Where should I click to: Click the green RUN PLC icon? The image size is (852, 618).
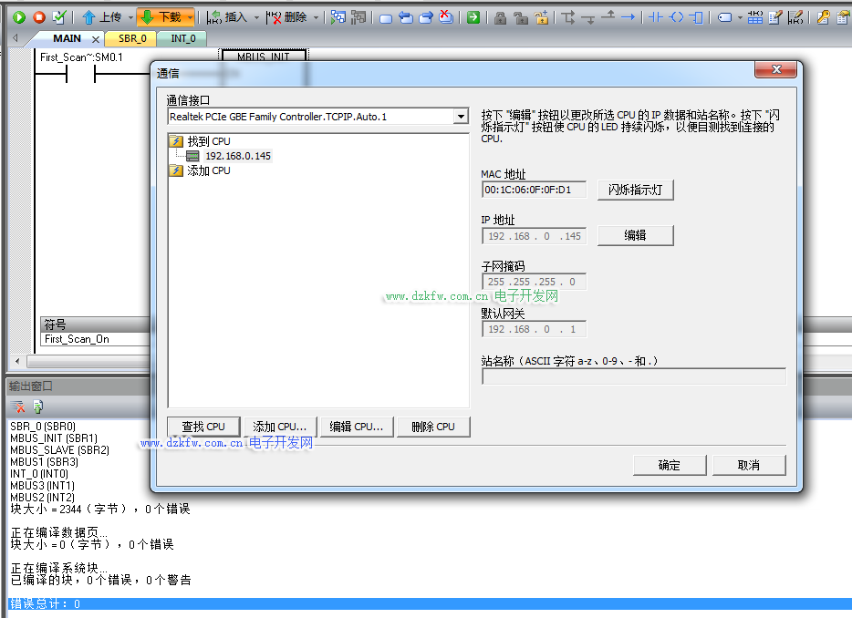(x=18, y=17)
